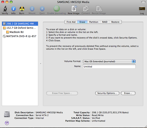Click the window resize grip corner
Screen dimensions: 147x128
point(146,127)
